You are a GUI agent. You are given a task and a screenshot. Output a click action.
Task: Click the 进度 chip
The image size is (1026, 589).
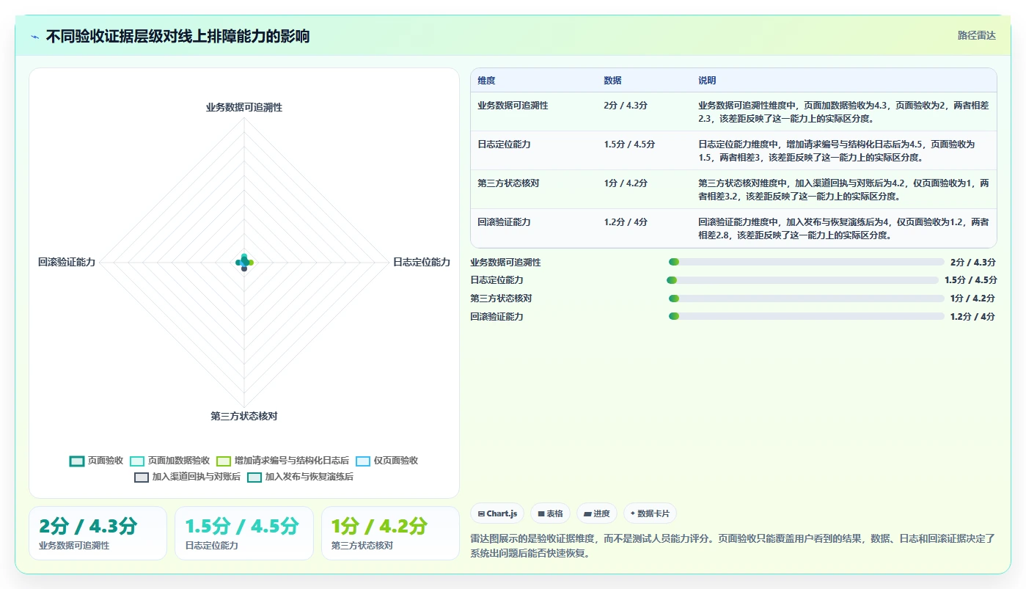(x=597, y=513)
